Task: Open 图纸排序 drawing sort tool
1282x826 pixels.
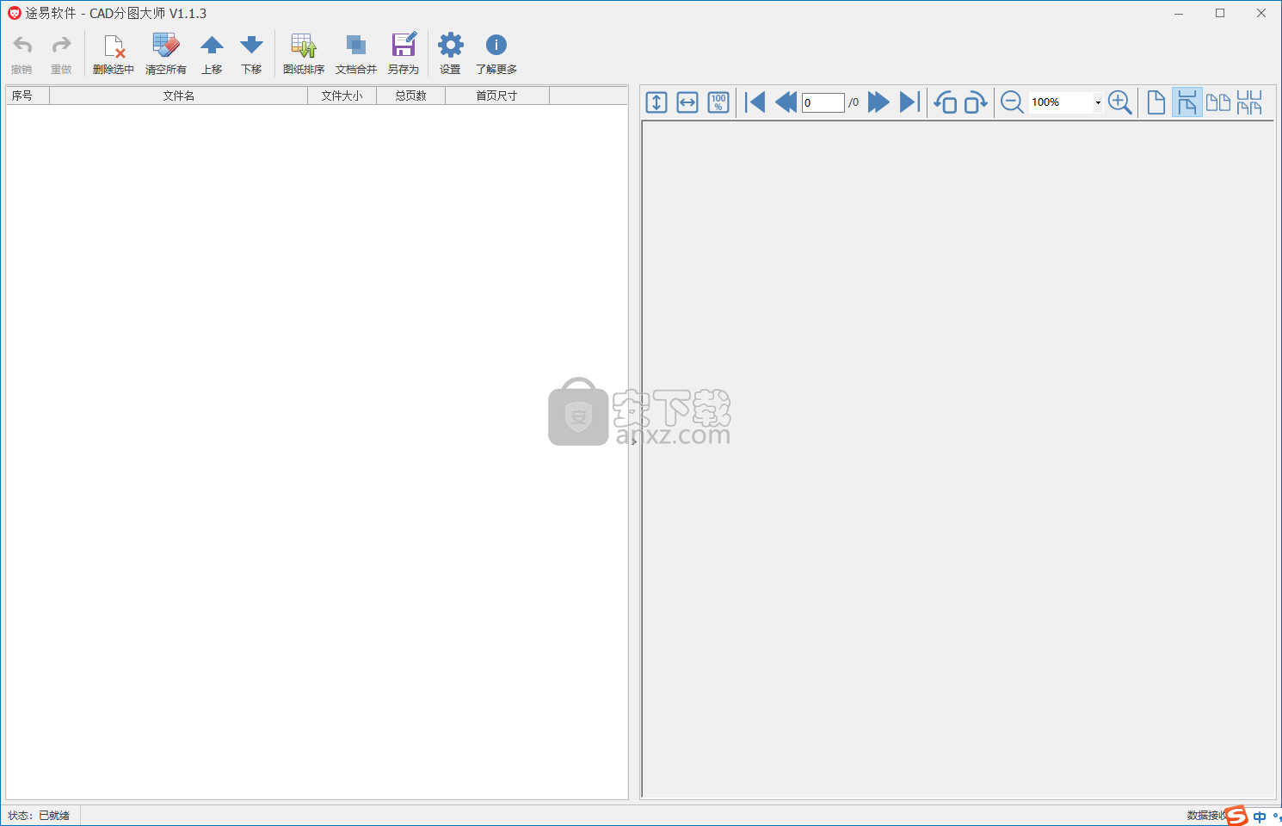Action: (x=304, y=54)
